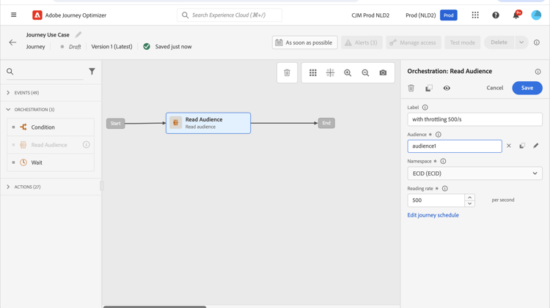Edit journey name with pencil icon
This screenshot has width=550, height=308.
click(x=78, y=34)
